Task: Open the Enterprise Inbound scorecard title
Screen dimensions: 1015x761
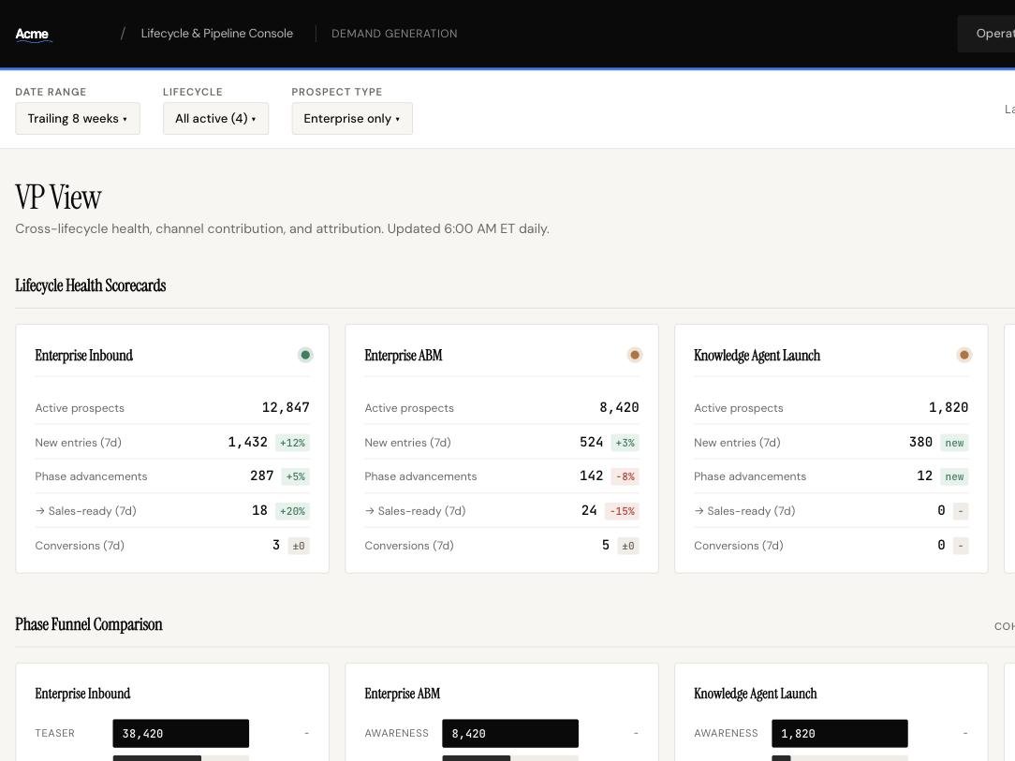Action: point(84,356)
